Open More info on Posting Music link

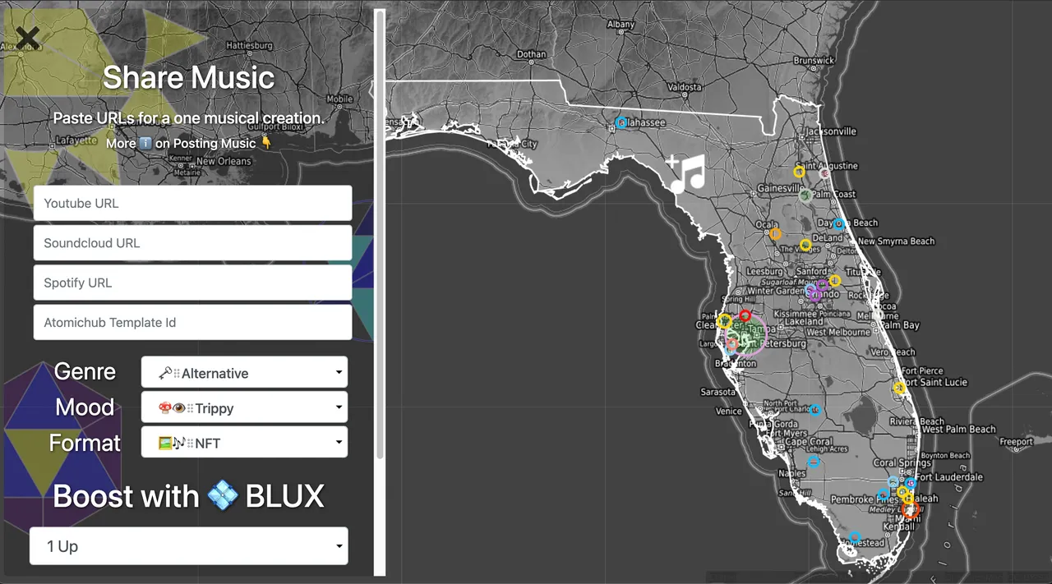point(189,143)
